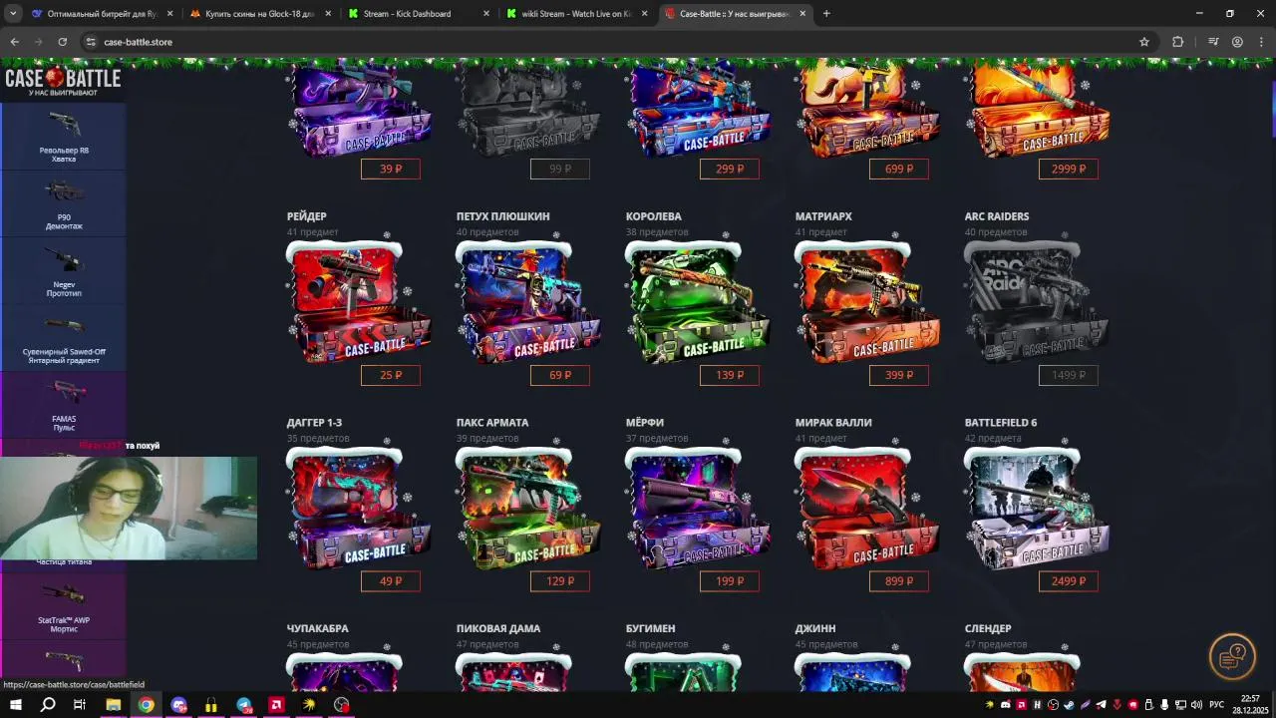
Task: Select StatTrak AWP Мортис drop in sidebar
Action: [x=64, y=605]
